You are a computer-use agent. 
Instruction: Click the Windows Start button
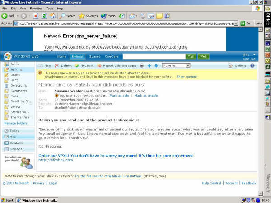tap(7, 200)
